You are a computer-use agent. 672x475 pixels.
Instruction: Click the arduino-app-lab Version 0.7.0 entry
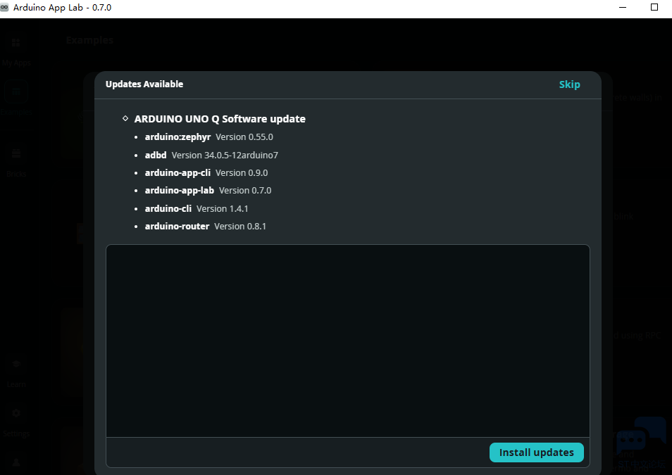208,190
